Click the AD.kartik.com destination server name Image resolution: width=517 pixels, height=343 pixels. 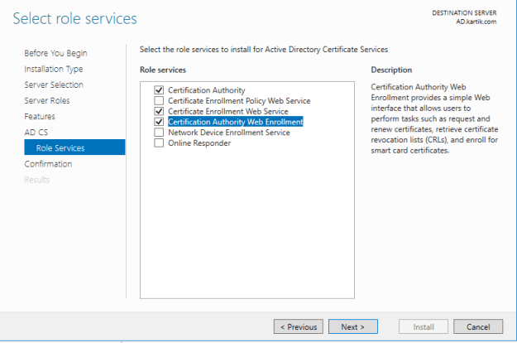[x=476, y=22]
